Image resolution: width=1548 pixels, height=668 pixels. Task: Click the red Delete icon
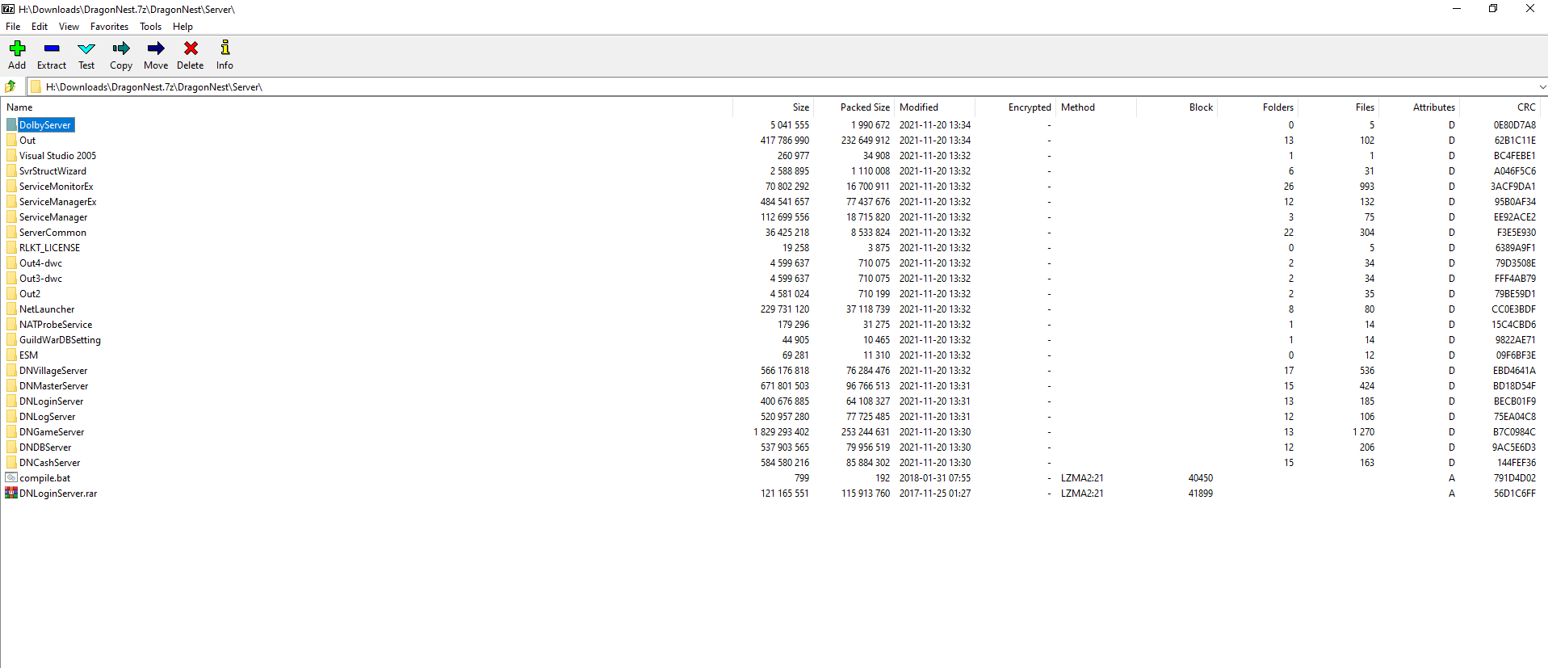point(191,48)
